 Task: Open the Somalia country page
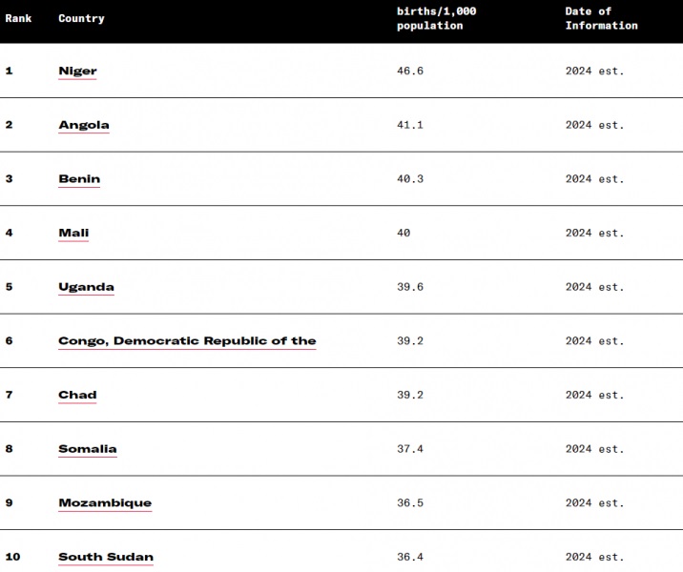(88, 449)
